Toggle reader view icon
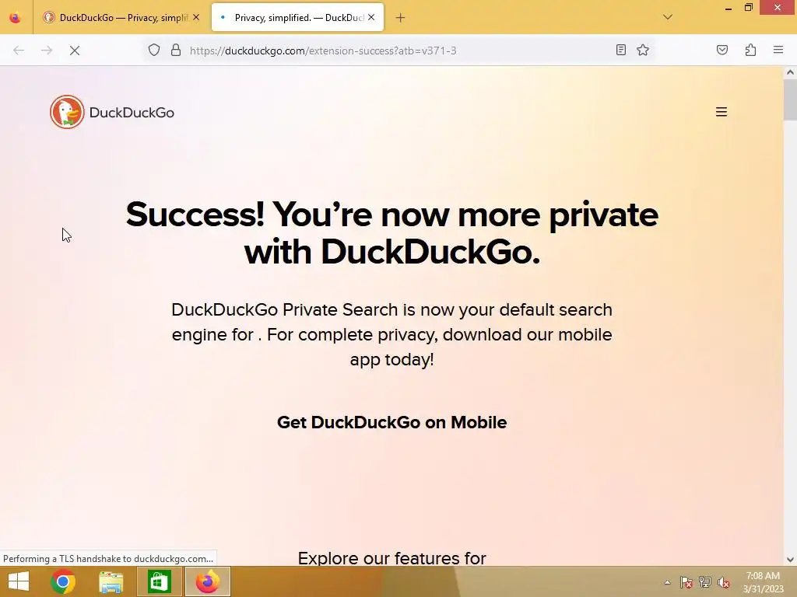Screen dimensions: 797x597 [x=620, y=50]
